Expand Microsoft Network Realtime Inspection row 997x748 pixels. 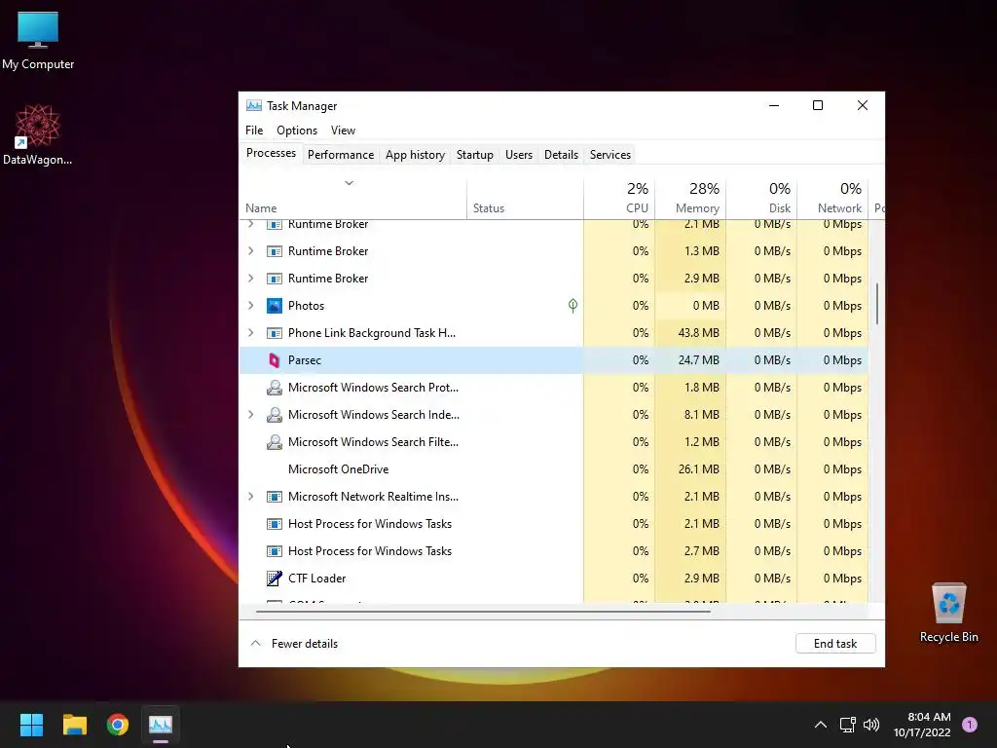pyautogui.click(x=250, y=497)
